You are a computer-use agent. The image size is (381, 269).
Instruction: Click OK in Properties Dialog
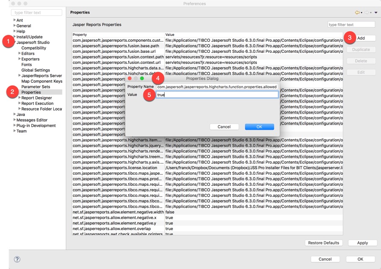[x=259, y=127]
